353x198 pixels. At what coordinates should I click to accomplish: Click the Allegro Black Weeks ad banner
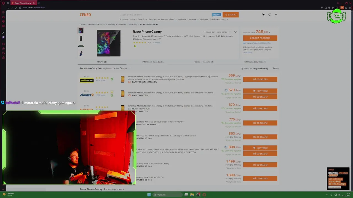(x=338, y=178)
